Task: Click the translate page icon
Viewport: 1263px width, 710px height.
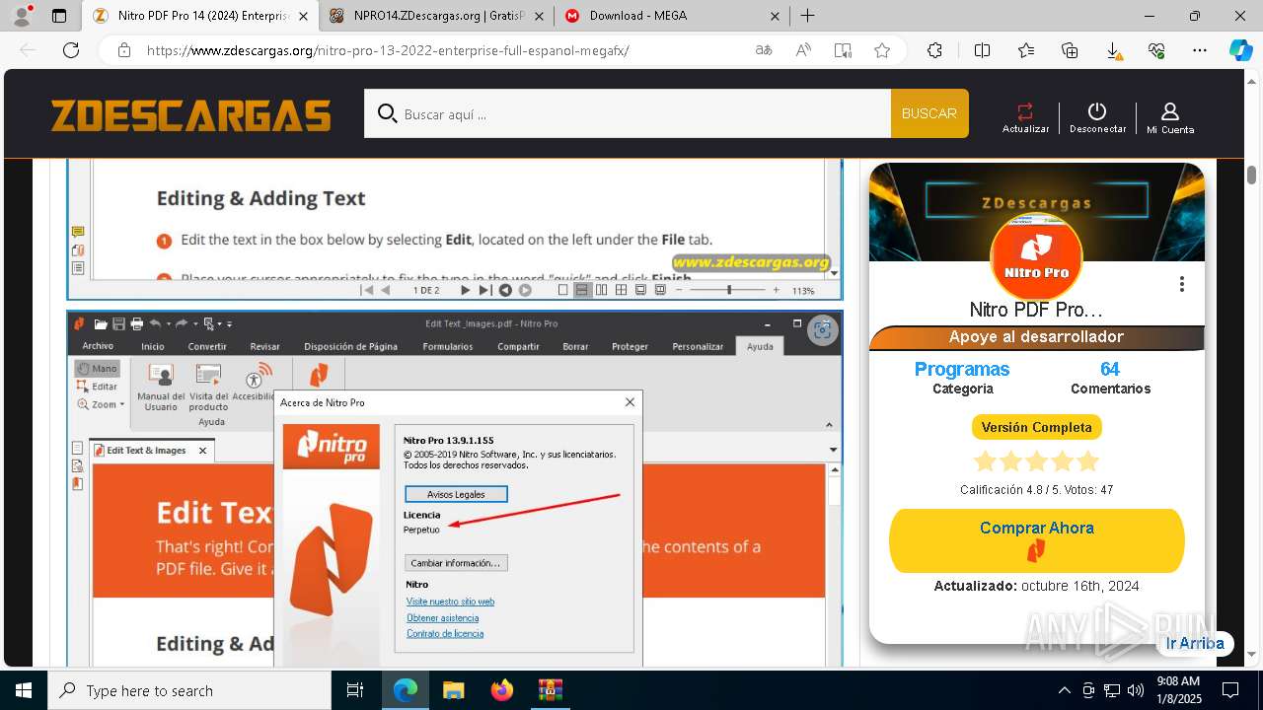Action: point(763,50)
